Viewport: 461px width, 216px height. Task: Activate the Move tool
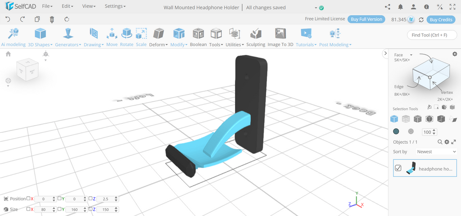(x=112, y=37)
